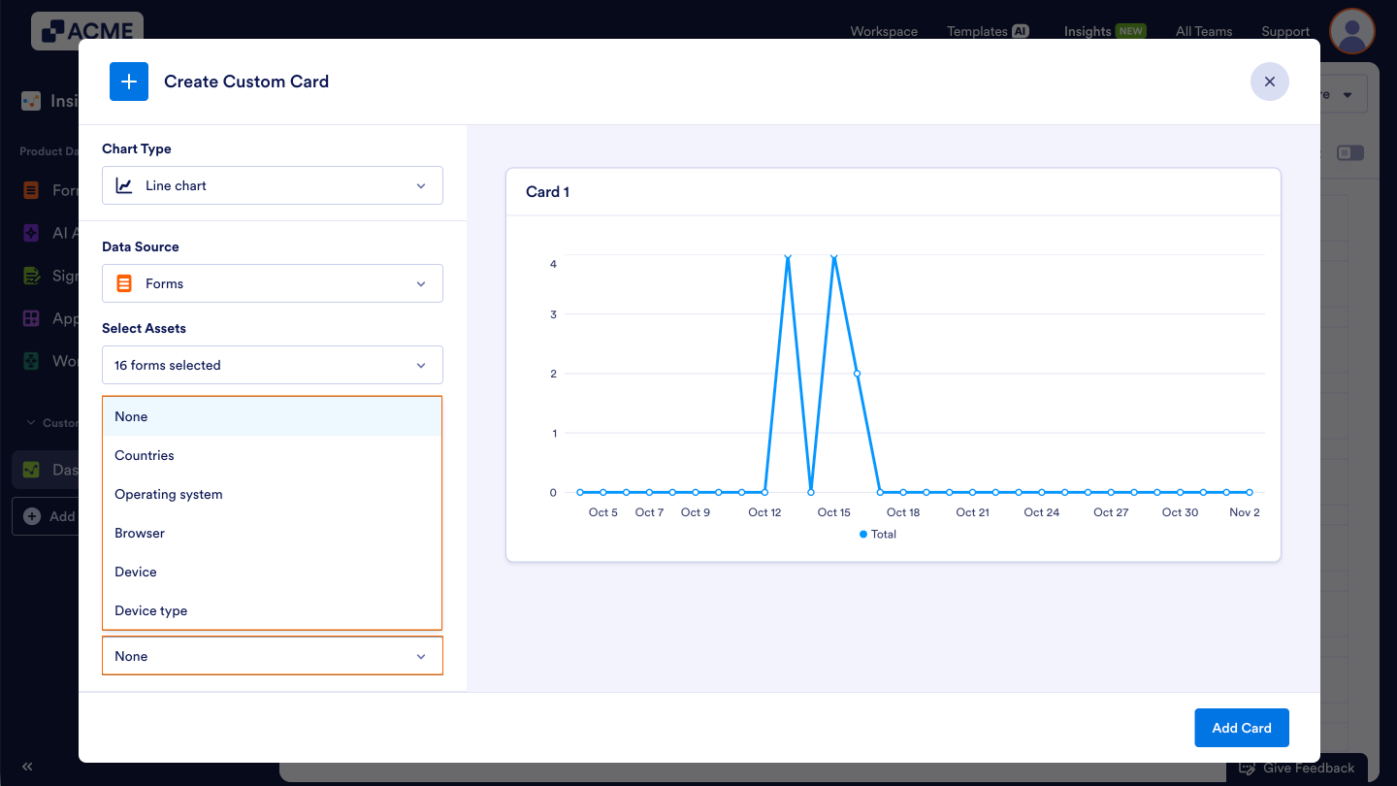
Task: Click the plus icon beside Create Custom Card
Action: [129, 82]
